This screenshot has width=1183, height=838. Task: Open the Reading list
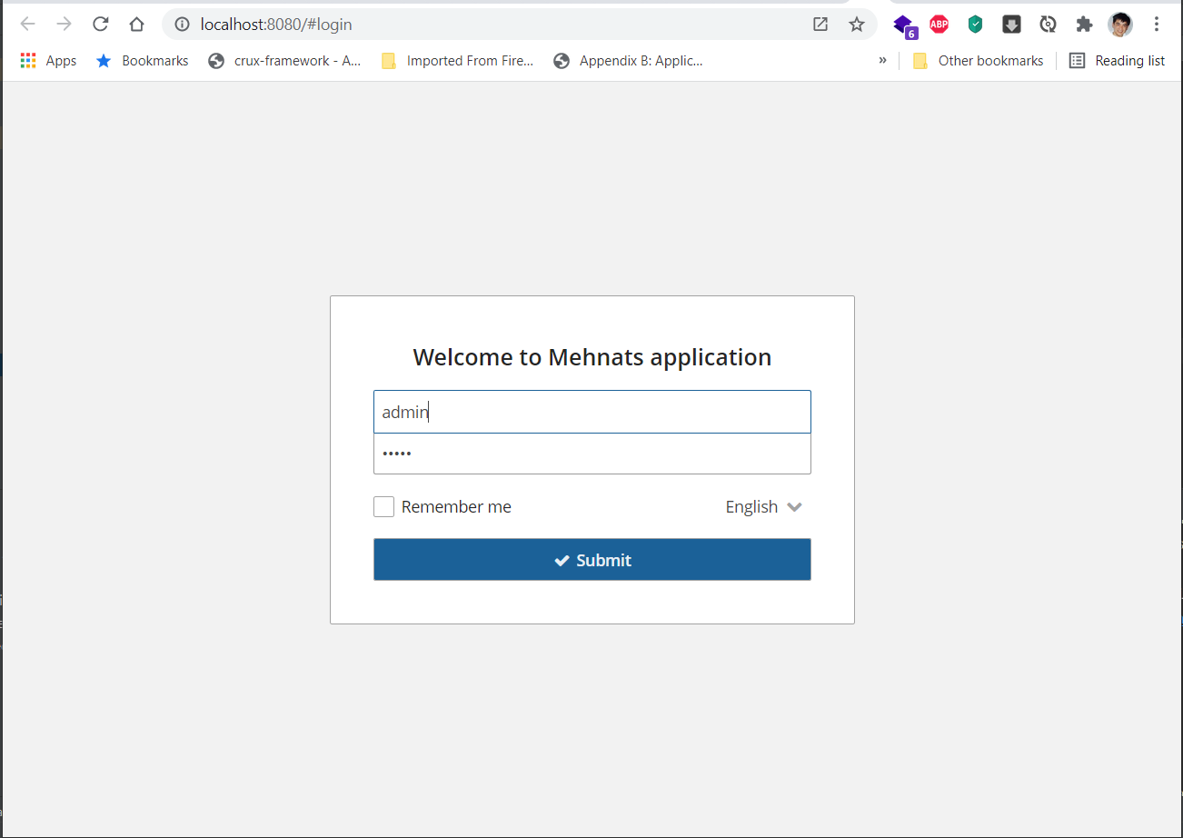pos(1117,61)
